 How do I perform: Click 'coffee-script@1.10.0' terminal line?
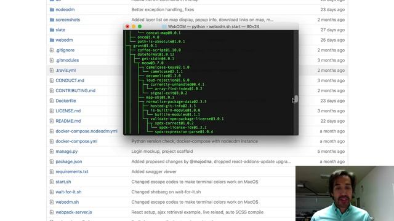(x=159, y=50)
